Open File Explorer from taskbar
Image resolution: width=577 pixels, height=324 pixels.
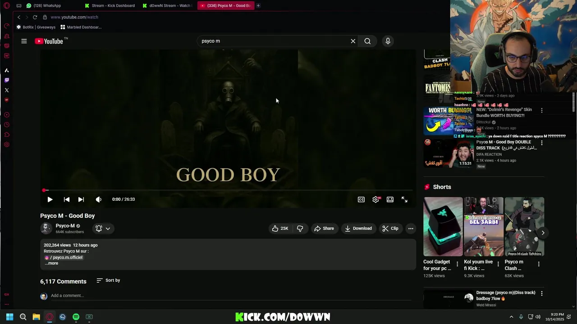36,317
